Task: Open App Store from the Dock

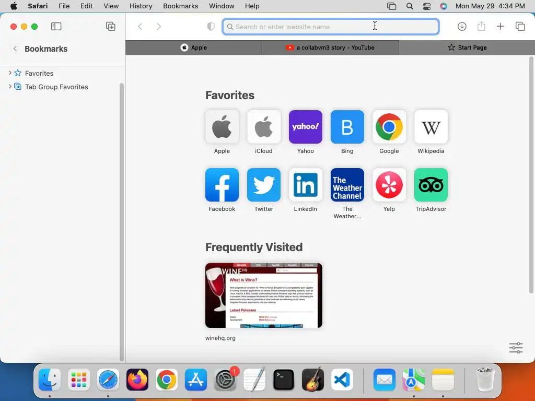Action: coord(196,380)
